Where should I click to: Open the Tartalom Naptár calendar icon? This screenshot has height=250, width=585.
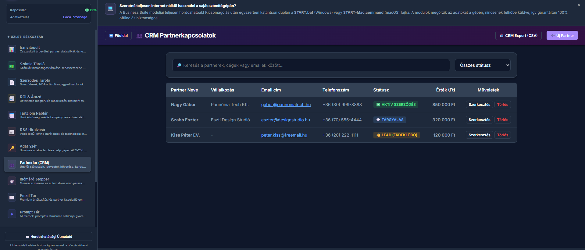[12, 115]
